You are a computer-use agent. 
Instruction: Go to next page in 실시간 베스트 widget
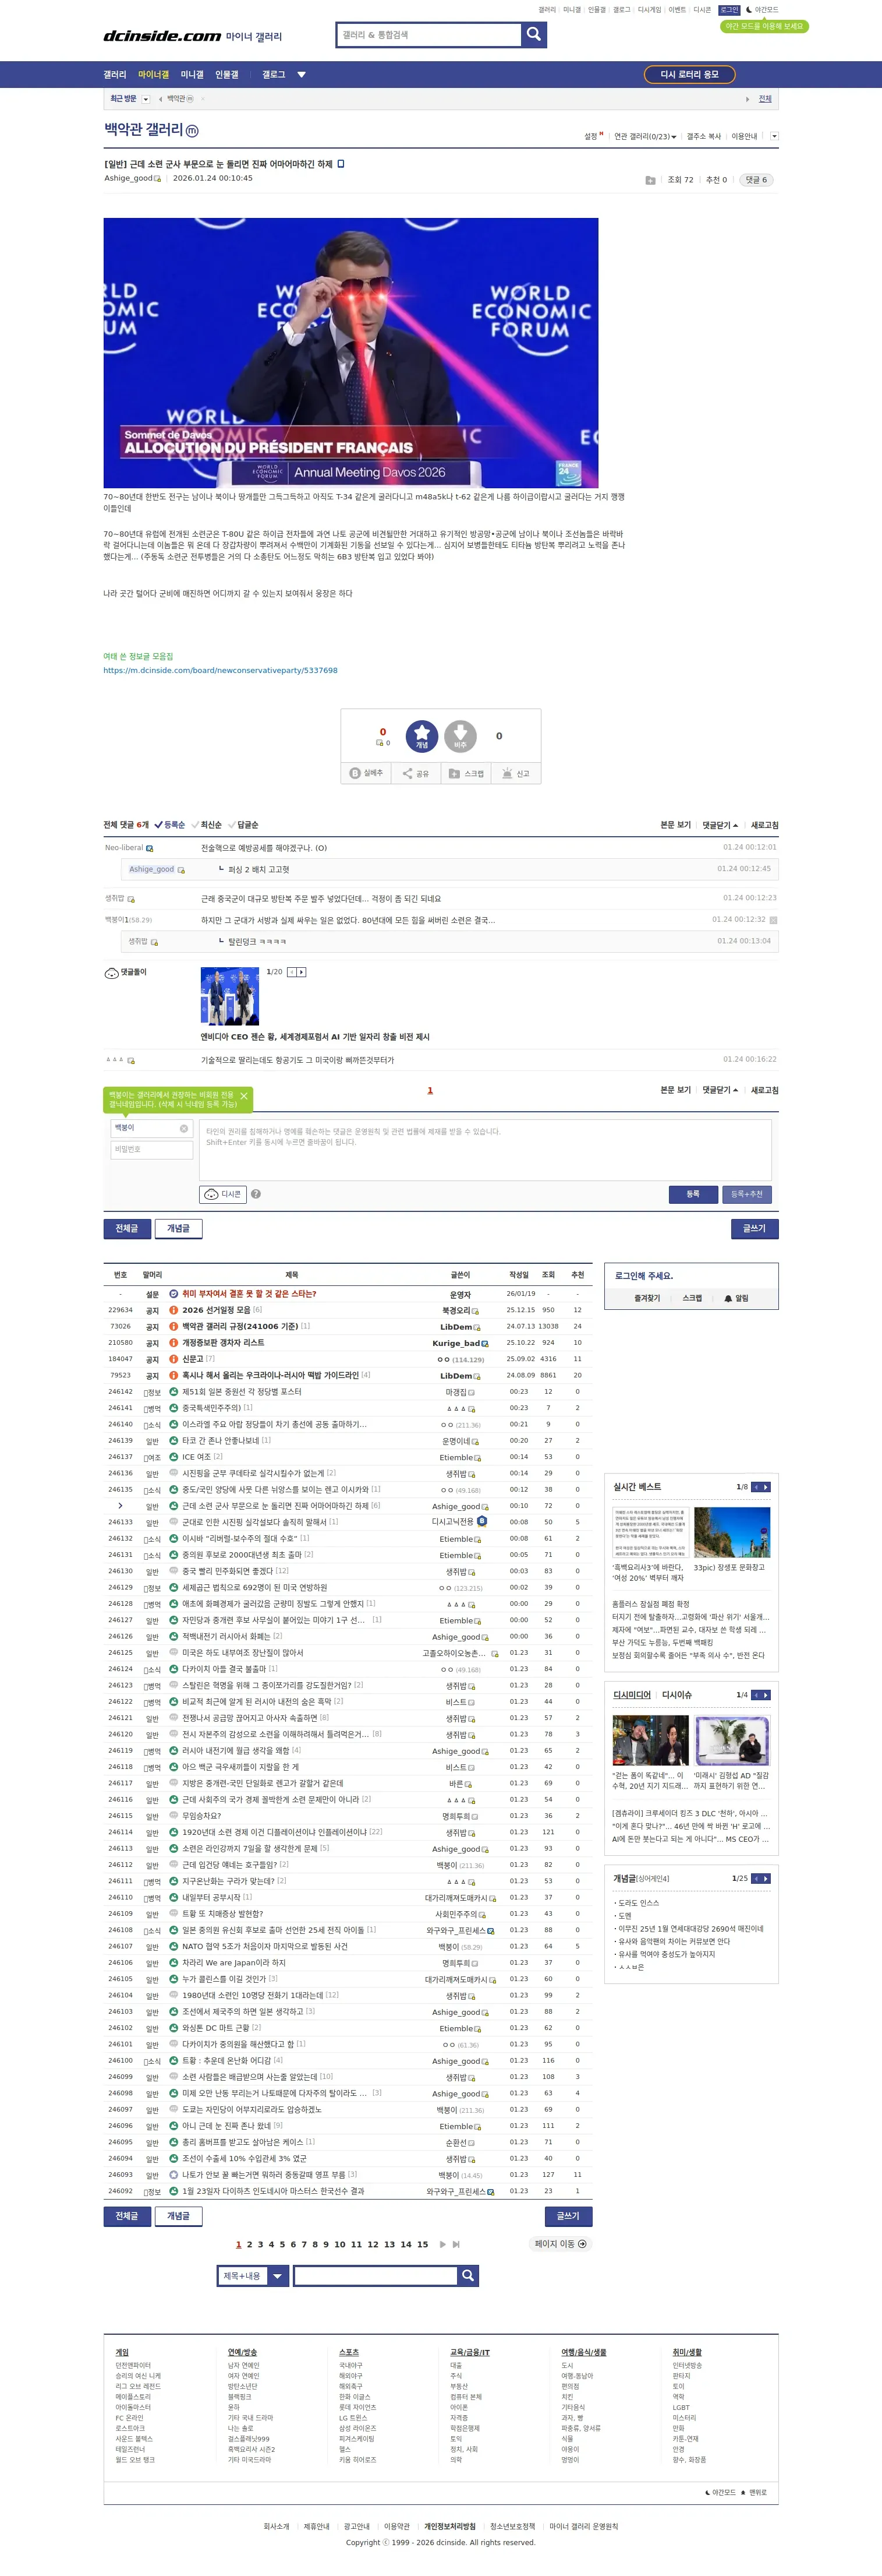[766, 1487]
